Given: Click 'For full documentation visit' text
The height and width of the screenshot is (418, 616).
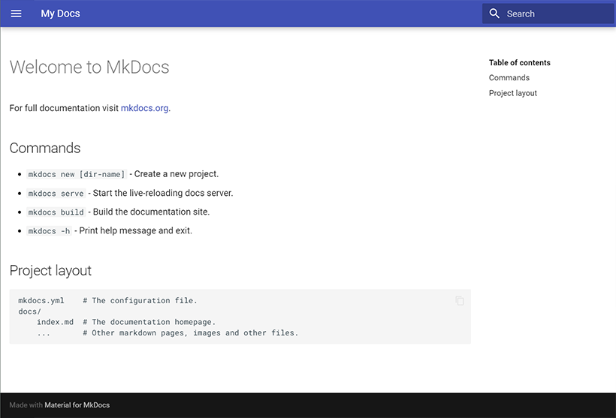Looking at the screenshot, I should [x=64, y=108].
